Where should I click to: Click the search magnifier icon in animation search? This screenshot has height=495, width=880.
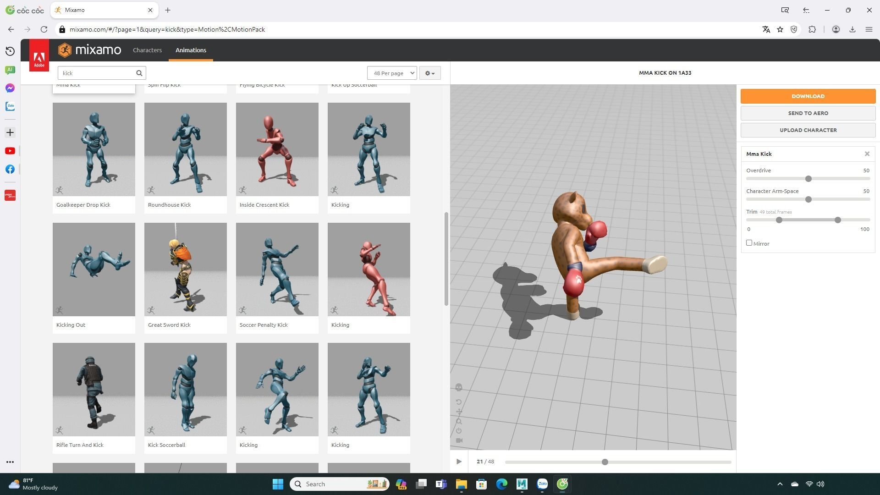click(139, 73)
